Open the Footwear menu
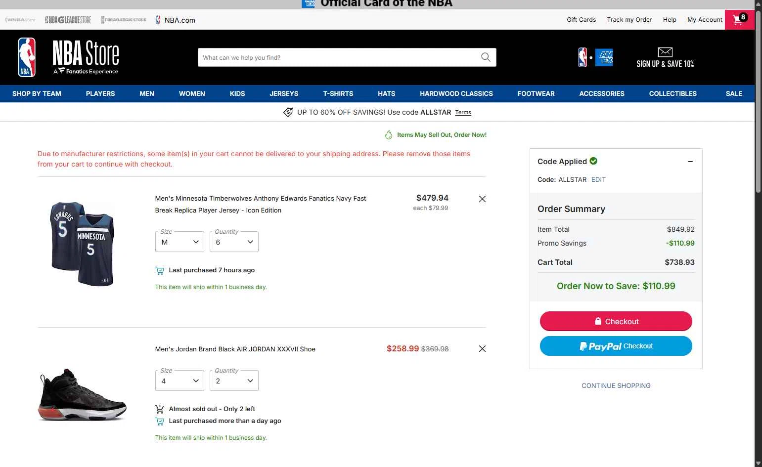Viewport: 762px width, 467px height. coord(536,93)
